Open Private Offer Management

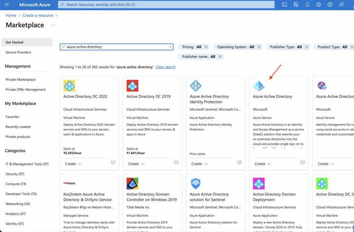(25, 89)
